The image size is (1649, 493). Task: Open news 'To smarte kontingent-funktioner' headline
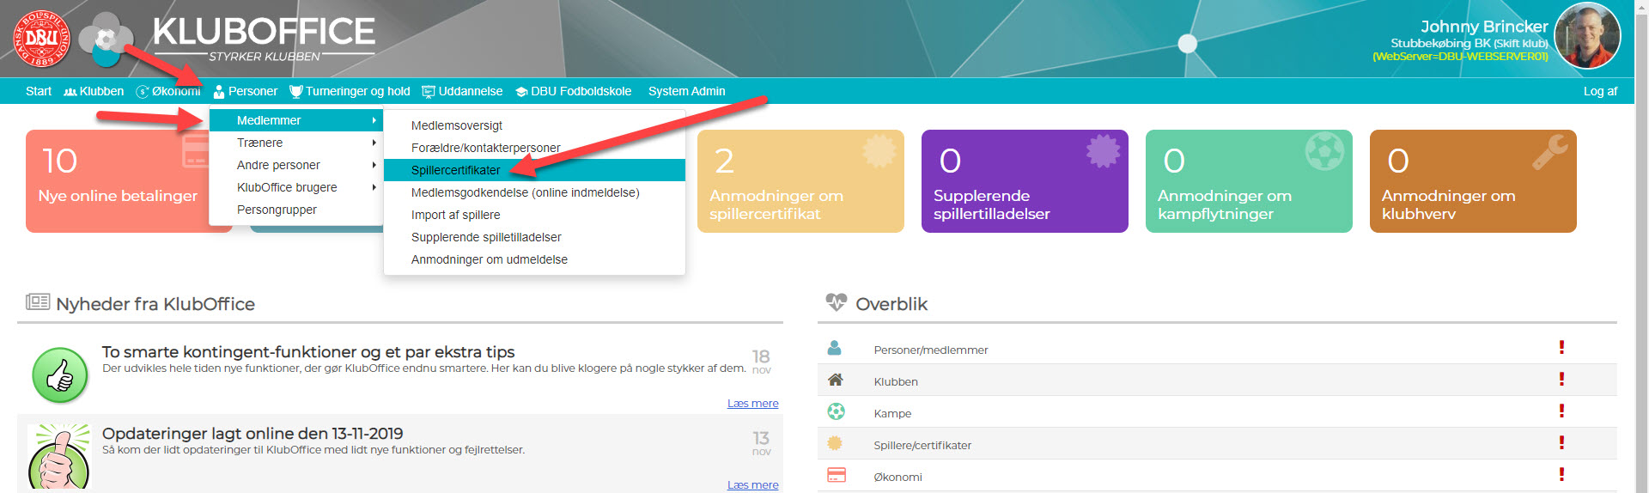[308, 351]
